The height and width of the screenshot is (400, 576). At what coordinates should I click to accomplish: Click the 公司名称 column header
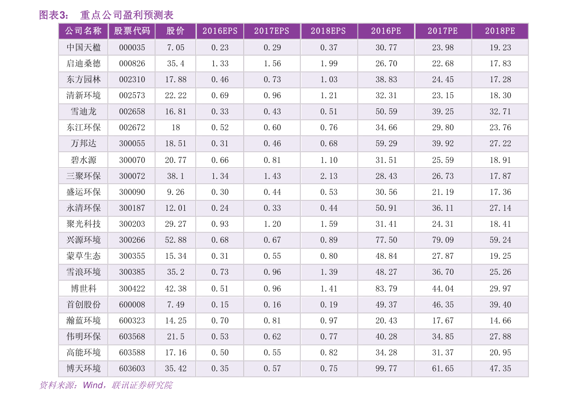tap(83, 31)
